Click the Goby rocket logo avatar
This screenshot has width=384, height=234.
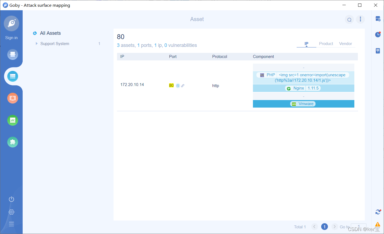click(x=11, y=23)
